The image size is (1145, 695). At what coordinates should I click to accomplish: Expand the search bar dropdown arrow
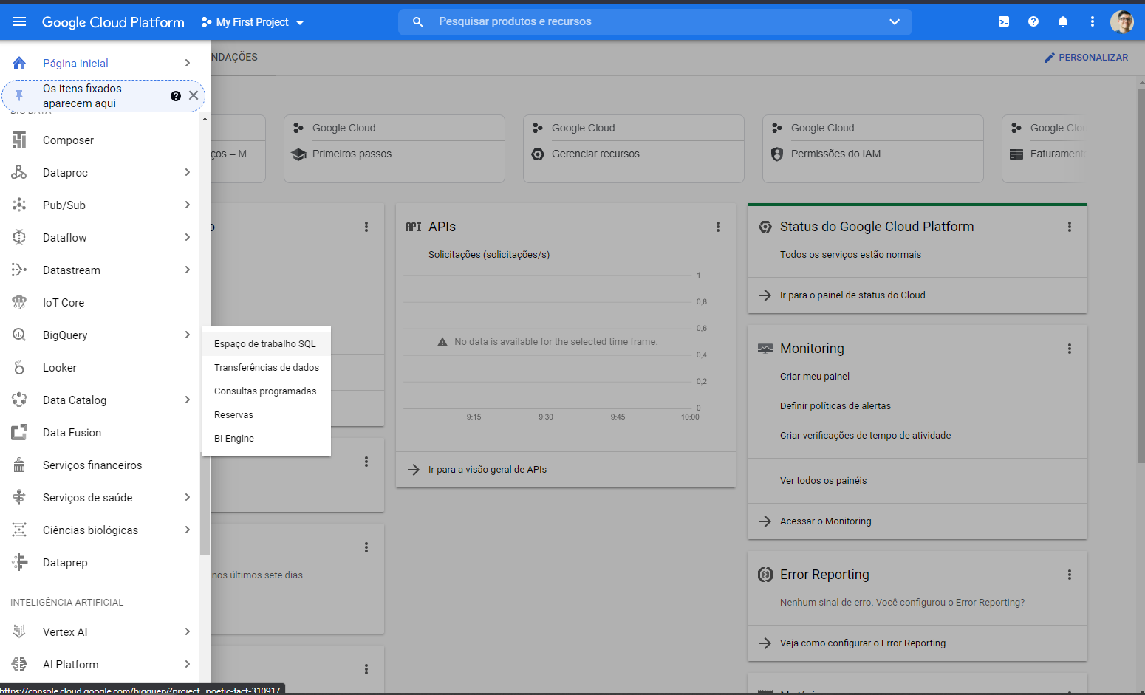[895, 22]
